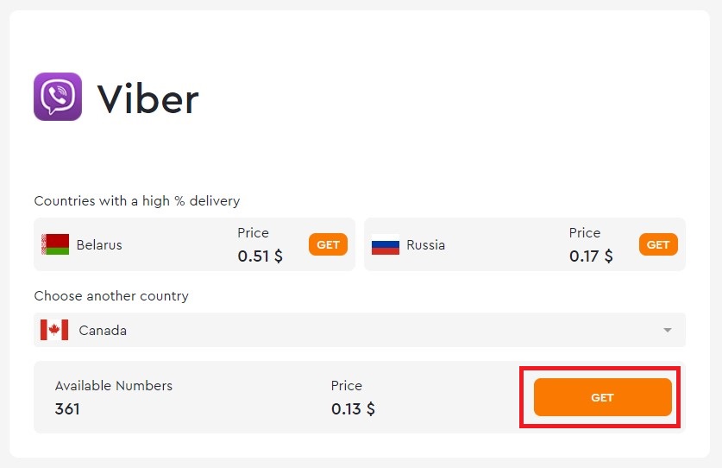The image size is (722, 468).
Task: Click the Canada flag icon
Action: point(54,330)
